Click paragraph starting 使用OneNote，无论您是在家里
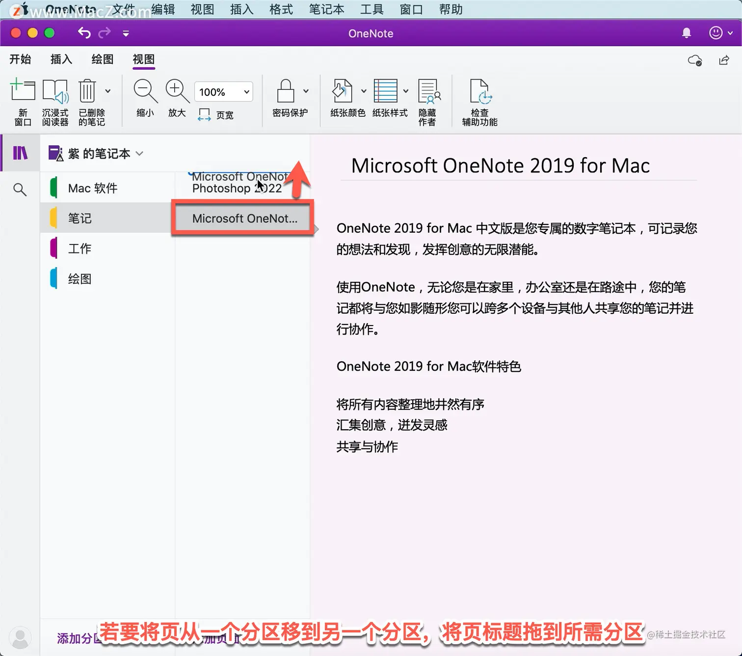 pyautogui.click(x=515, y=308)
